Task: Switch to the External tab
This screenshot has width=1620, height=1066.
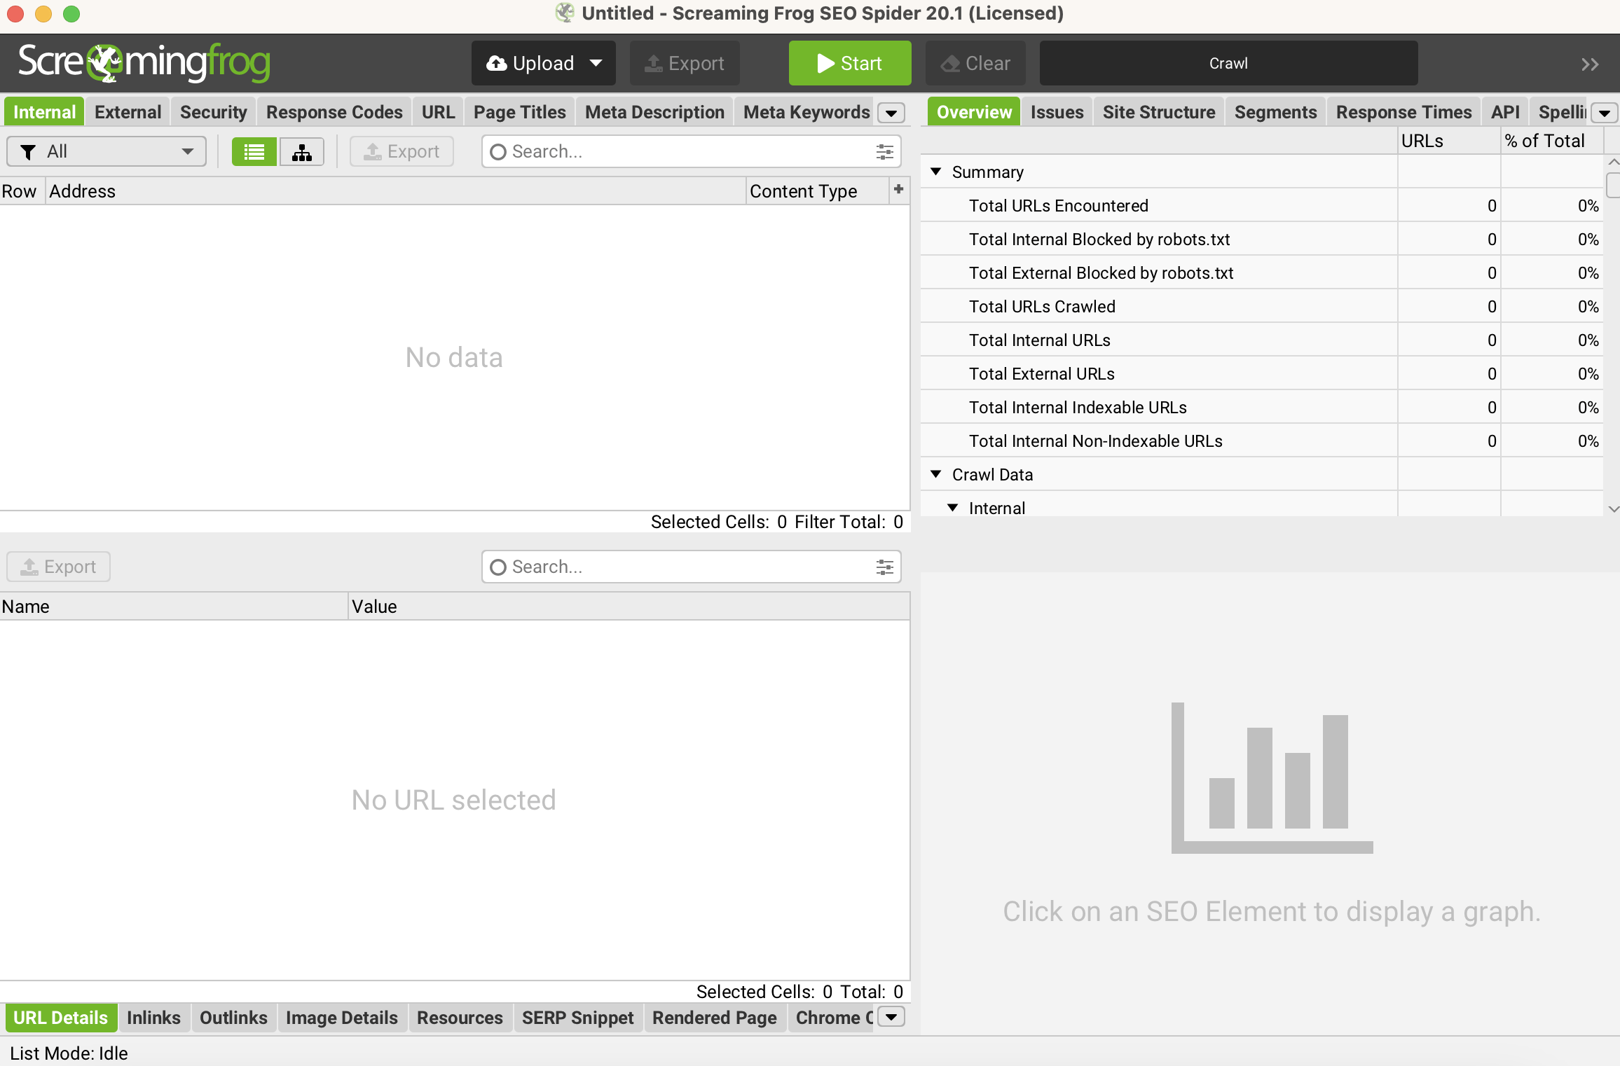Action: (128, 112)
